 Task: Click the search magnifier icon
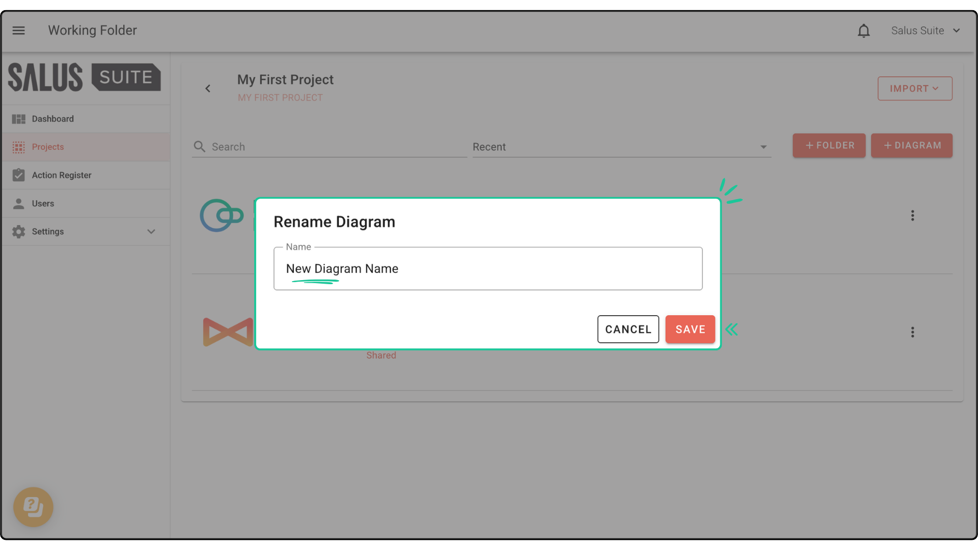click(x=199, y=147)
